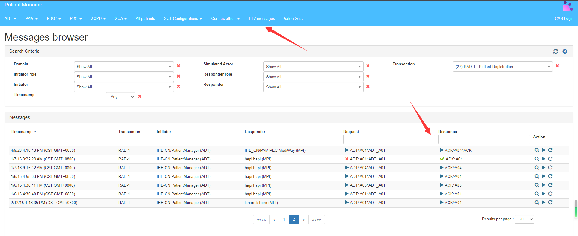
Task: View details of the 1/7/16 9:22:29 AM message
Action: point(537,159)
